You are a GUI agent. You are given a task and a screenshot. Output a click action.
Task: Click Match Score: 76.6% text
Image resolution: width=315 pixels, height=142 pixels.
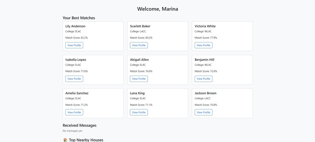click(141, 71)
